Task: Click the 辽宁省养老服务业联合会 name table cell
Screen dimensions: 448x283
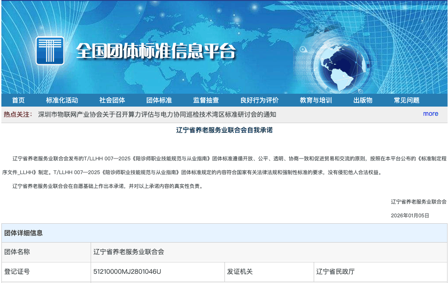Action: coord(269,252)
